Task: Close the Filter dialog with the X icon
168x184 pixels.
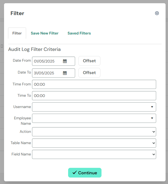Action: [x=157, y=13]
